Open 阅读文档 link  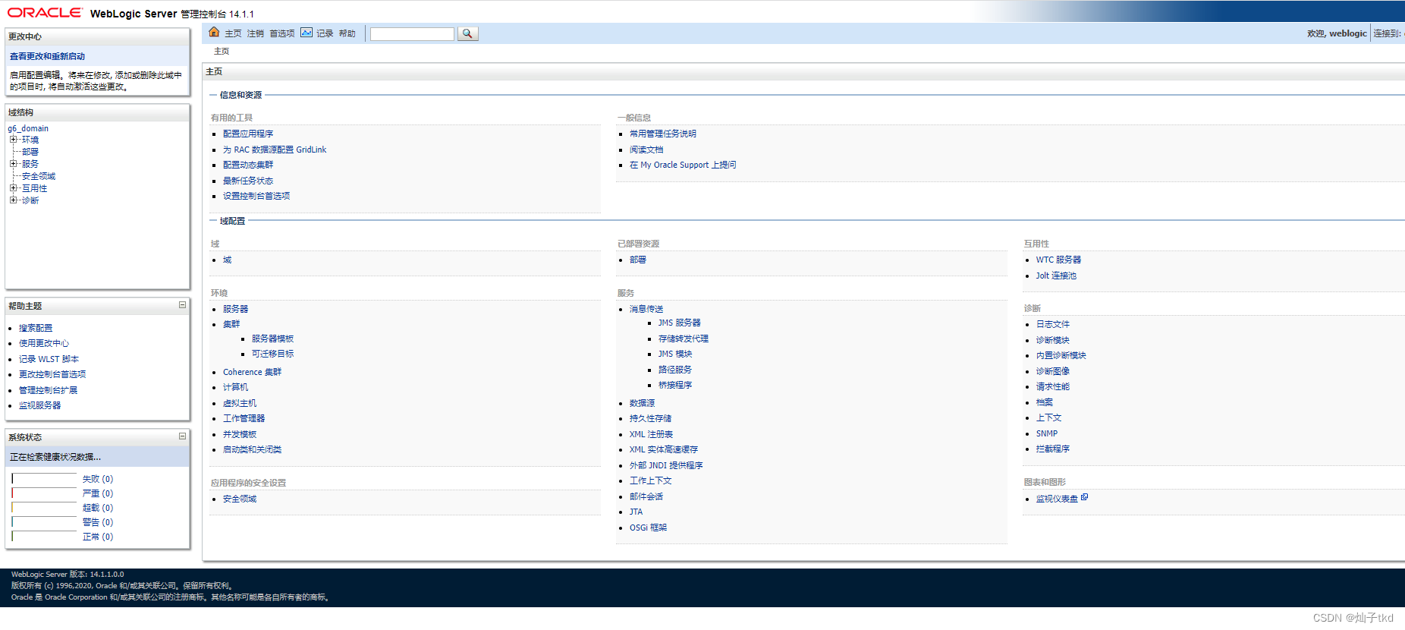[x=646, y=150]
